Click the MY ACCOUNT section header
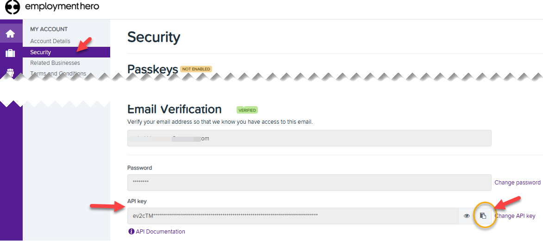 [x=49, y=29]
